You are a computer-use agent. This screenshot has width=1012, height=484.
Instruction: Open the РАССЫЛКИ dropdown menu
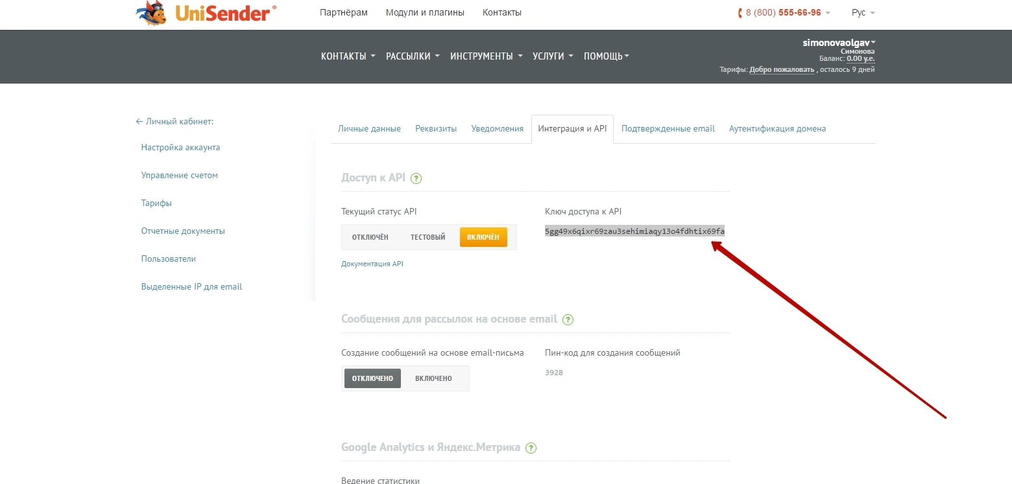413,56
